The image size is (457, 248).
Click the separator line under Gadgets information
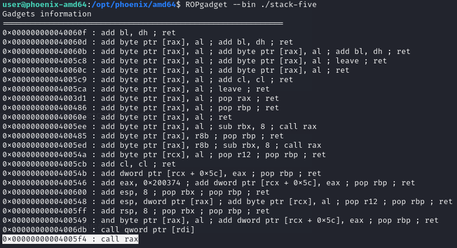[143, 23]
